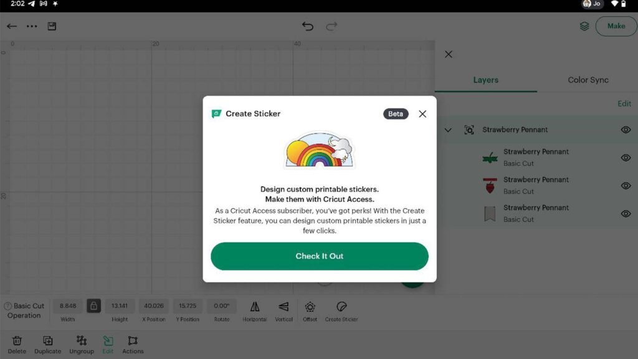The width and height of the screenshot is (638, 359).
Task: Click the battery status icon
Action: [x=623, y=4]
